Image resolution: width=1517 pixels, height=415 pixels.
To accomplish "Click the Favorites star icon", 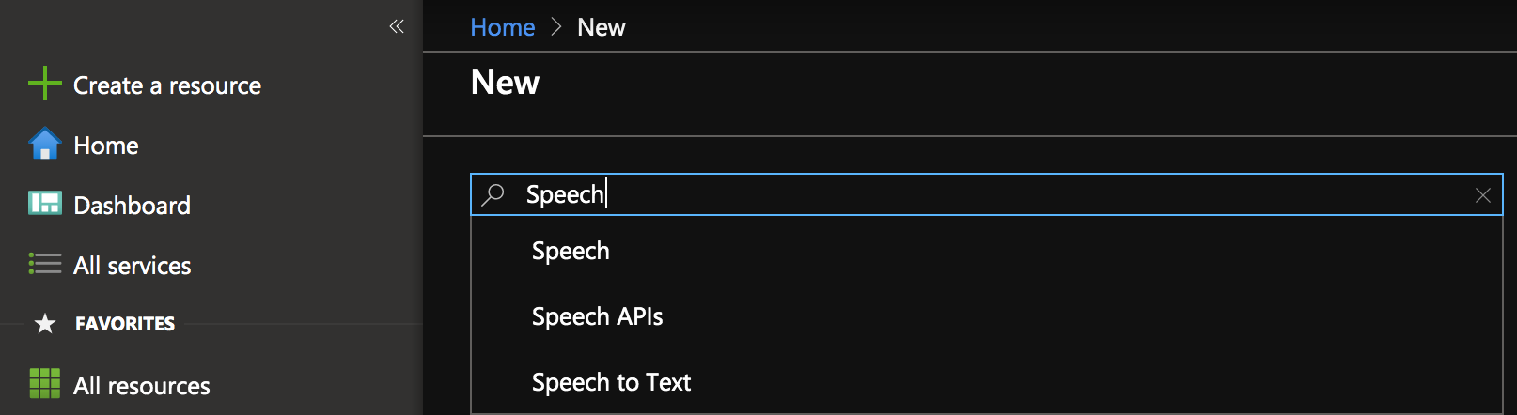I will [x=44, y=324].
